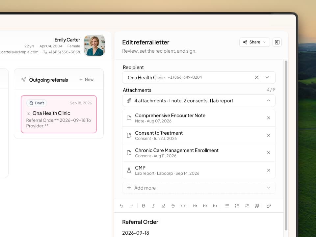The image size is (316, 237).
Task: Click the Comprehensive Encounter Note title
Action: (x=170, y=116)
